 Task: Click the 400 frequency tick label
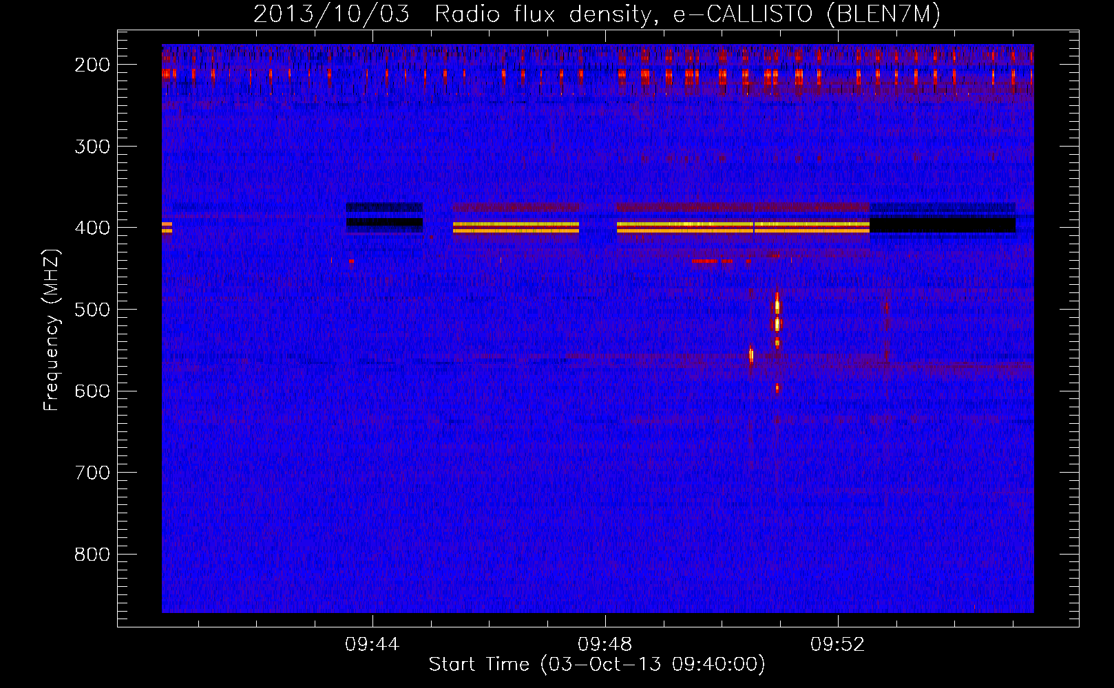(92, 228)
